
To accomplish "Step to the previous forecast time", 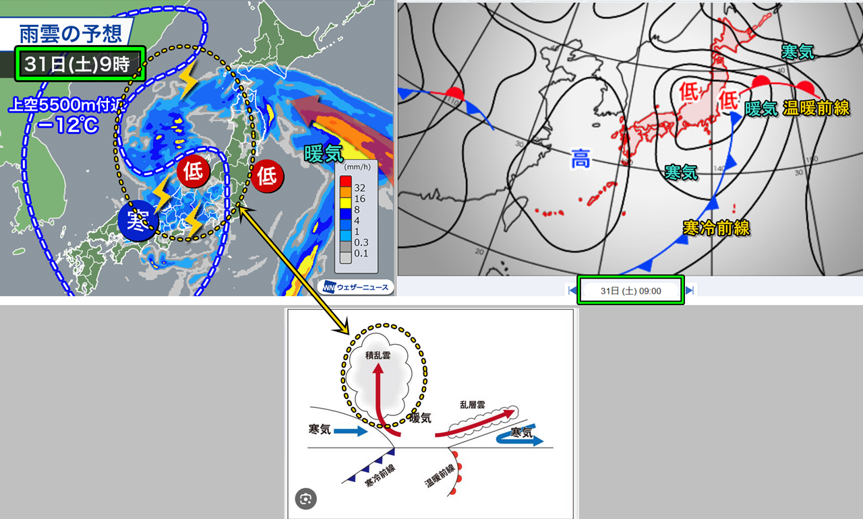I will pyautogui.click(x=572, y=291).
